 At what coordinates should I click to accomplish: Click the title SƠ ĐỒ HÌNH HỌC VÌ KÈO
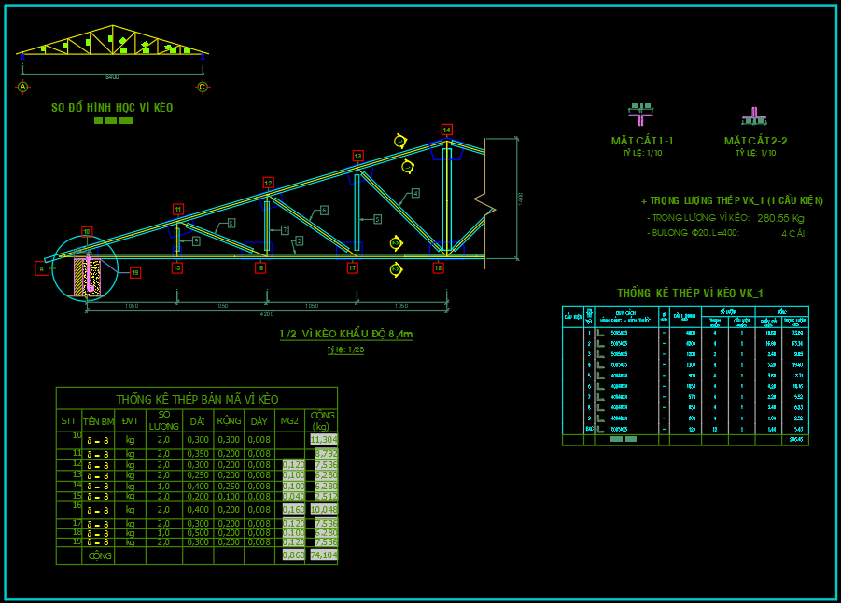pyautogui.click(x=112, y=108)
